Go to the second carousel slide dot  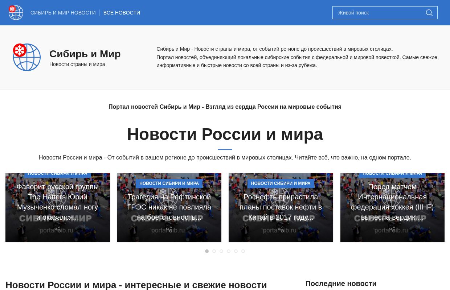[x=214, y=251]
